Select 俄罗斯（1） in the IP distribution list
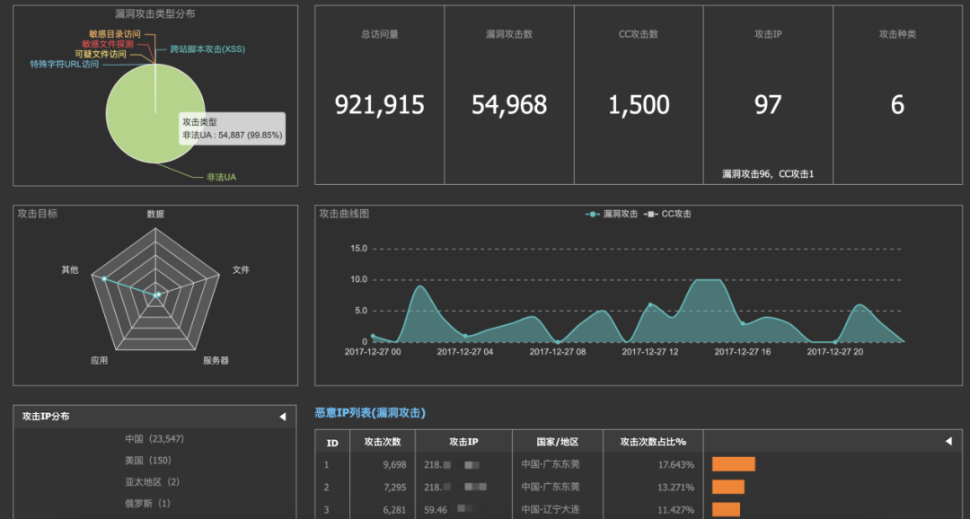Screen dimensions: 970x519 point(148,504)
